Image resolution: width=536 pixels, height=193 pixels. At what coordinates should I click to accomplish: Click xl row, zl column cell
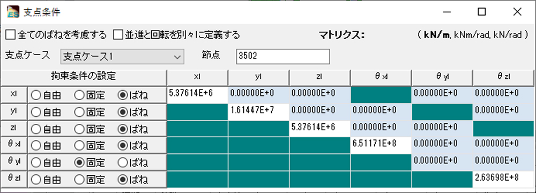coord(319,95)
